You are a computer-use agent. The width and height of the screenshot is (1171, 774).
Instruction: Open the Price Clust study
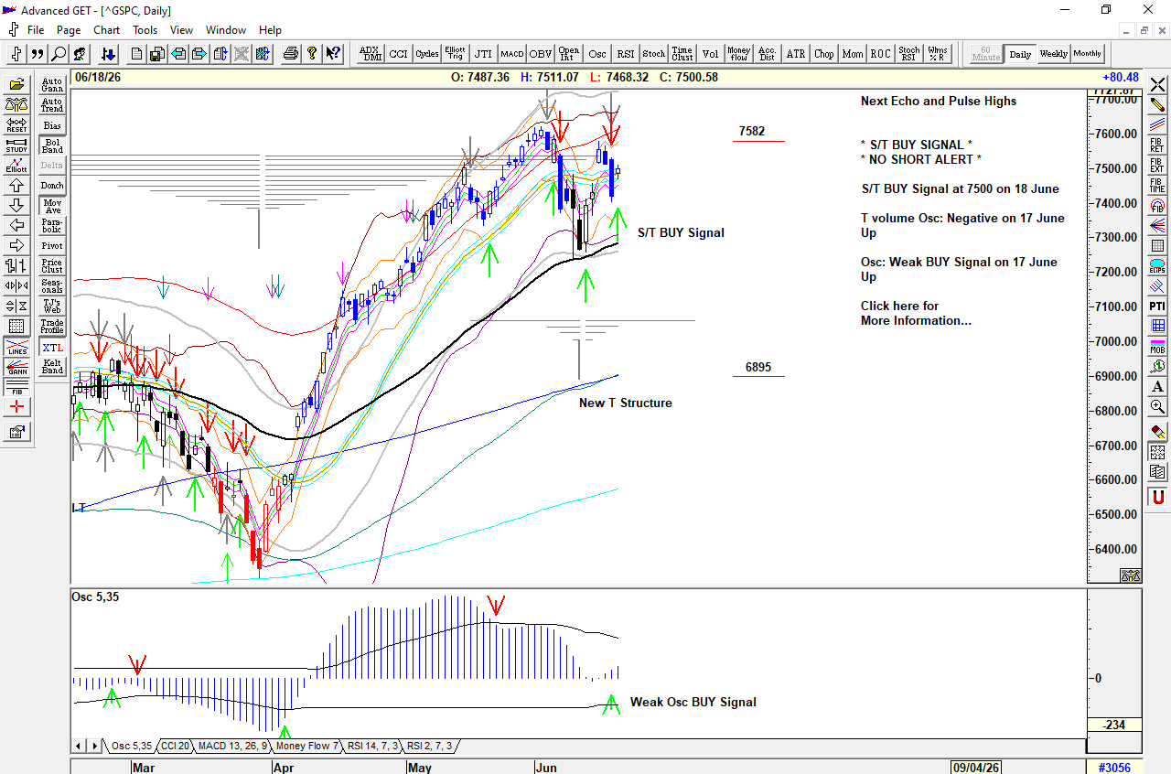point(52,266)
